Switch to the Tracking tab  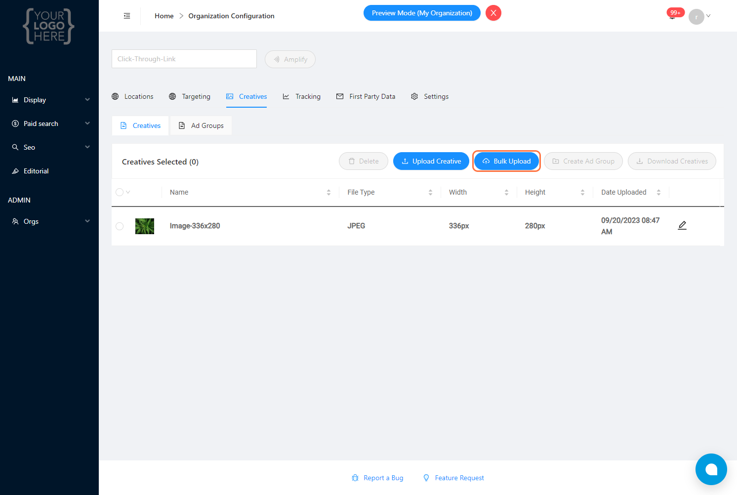point(301,96)
